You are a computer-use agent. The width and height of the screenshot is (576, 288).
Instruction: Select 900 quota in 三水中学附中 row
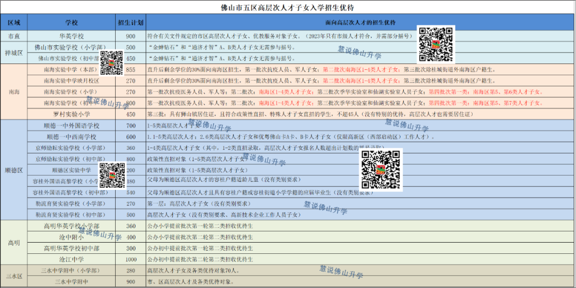coord(131,282)
